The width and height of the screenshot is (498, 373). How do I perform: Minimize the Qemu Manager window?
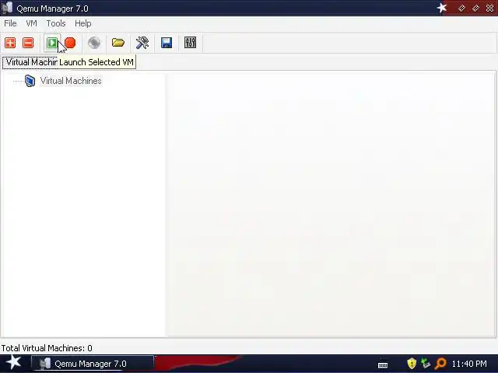(x=461, y=9)
